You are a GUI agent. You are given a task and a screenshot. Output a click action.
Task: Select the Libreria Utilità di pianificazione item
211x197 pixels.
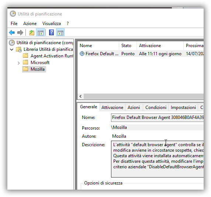tap(48, 49)
